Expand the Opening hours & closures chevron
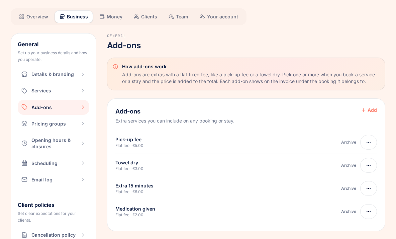 pyautogui.click(x=83, y=143)
